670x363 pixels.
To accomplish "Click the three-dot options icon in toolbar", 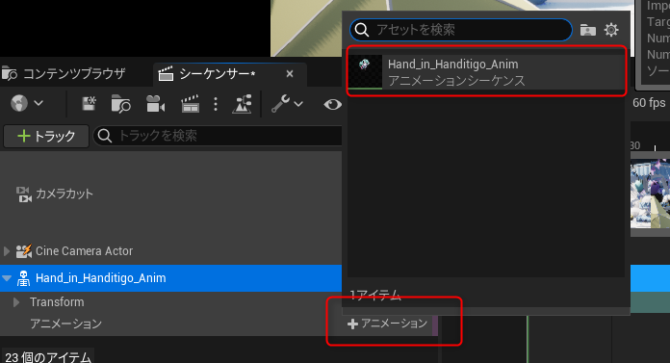I will click(x=216, y=104).
